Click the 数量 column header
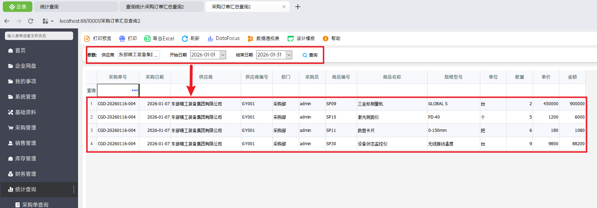597x208 pixels. 520,77
